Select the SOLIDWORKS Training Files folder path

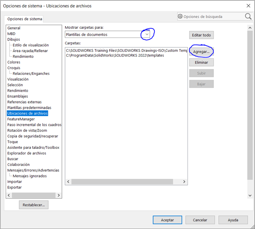pyautogui.click(x=127, y=51)
